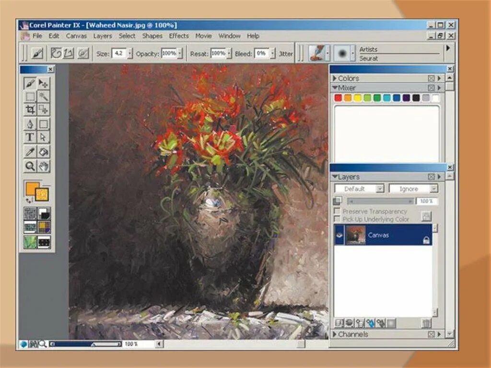Pick the Dropper tool

(x=30, y=152)
